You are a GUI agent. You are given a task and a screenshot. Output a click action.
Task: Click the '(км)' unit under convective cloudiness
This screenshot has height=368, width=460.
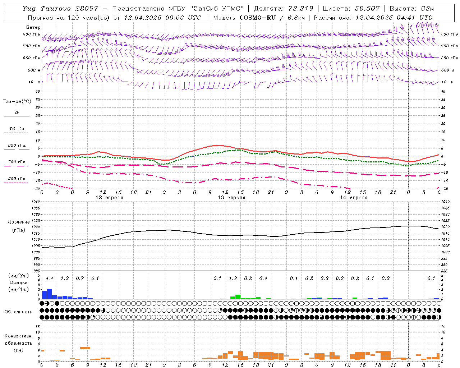(x=19, y=350)
